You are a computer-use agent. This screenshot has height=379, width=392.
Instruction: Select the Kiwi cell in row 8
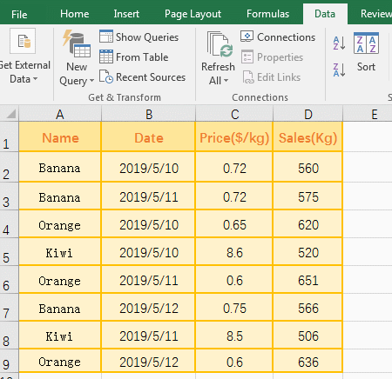pos(60,335)
